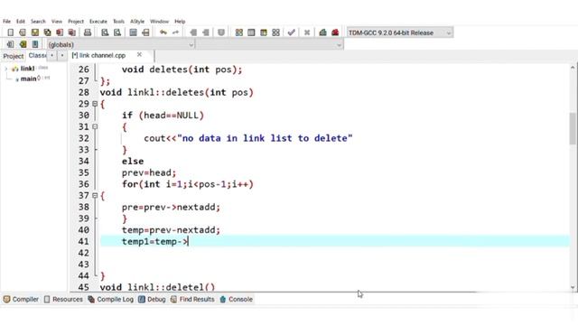Click editor vertical scrollbar down arrow
578x325 pixels.
[573, 287]
